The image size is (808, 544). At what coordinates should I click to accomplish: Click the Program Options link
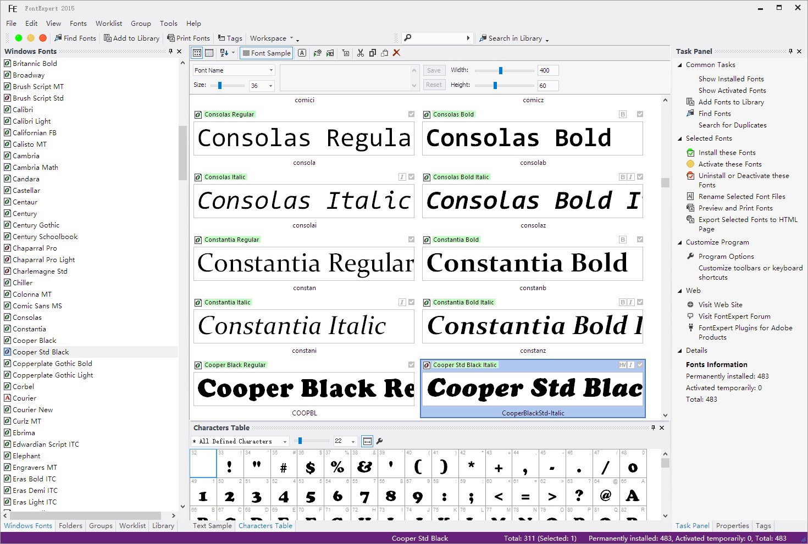coord(726,256)
